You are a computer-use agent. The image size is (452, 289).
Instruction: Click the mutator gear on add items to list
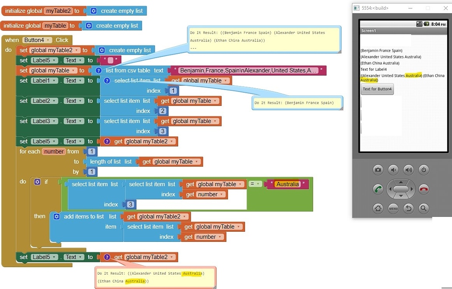point(56,216)
